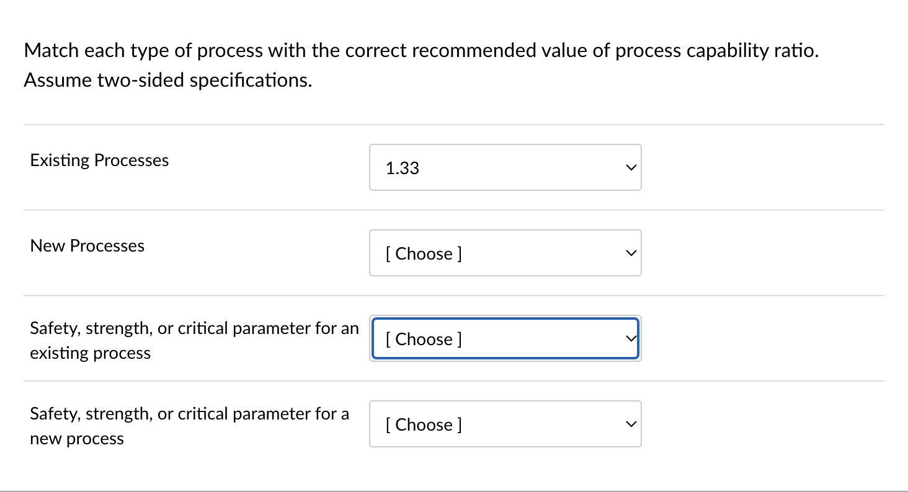Viewport: 908px width, 492px height.
Task: Click the chevron on the New Processes dropdown
Action: coord(630,253)
